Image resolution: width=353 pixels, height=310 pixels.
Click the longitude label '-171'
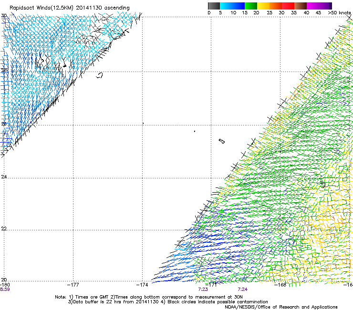211,285
